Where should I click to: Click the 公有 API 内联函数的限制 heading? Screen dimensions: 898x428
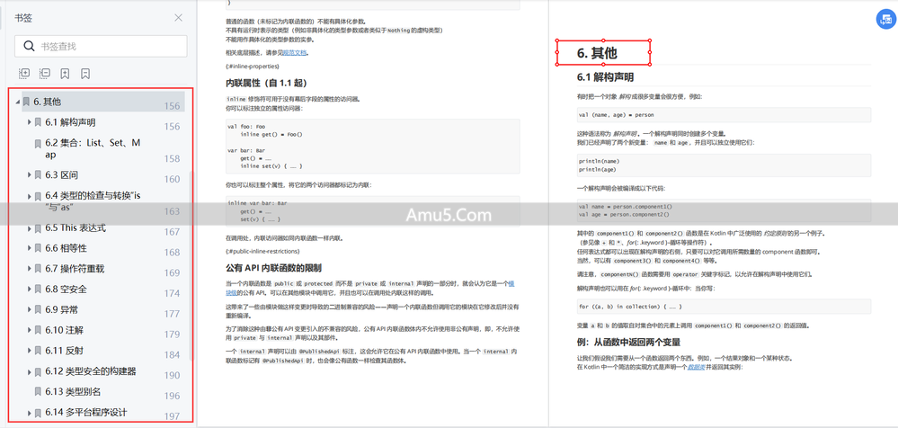pos(274,268)
